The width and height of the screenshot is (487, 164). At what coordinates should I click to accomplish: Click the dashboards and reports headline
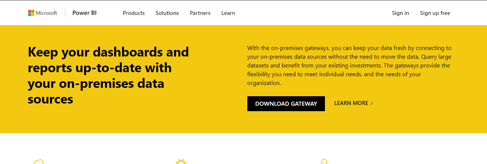coord(108,75)
